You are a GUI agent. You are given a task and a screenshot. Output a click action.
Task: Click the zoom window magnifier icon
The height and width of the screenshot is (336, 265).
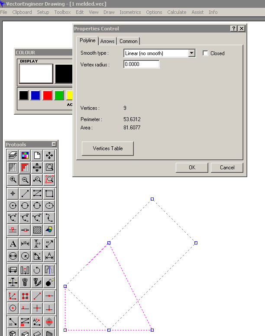pos(49,168)
